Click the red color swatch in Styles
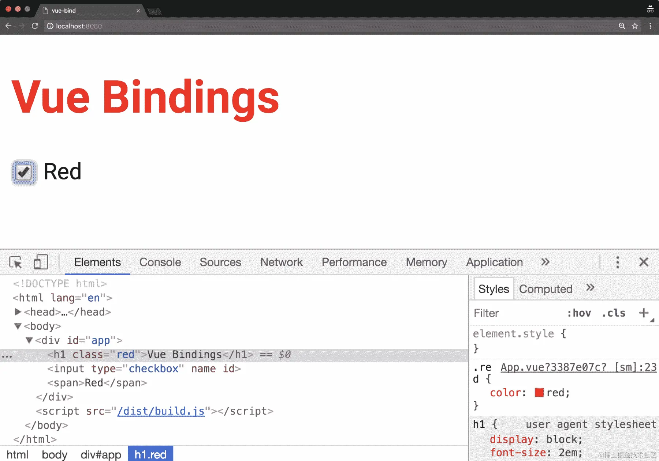659x461 pixels. coord(539,393)
